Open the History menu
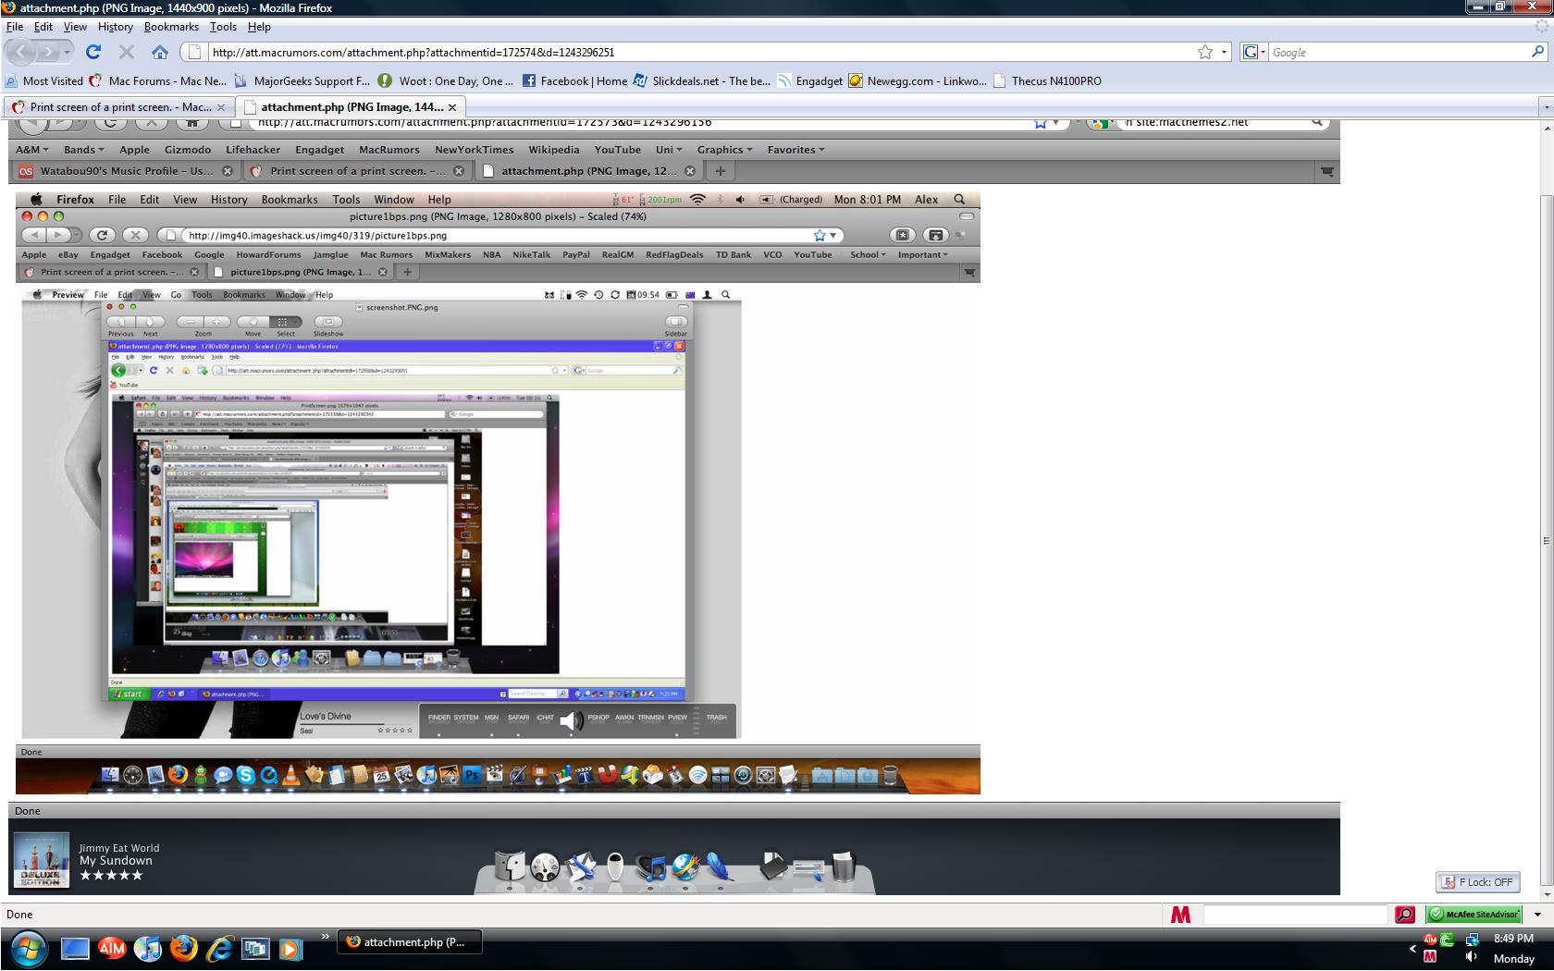1554x971 pixels. click(116, 27)
